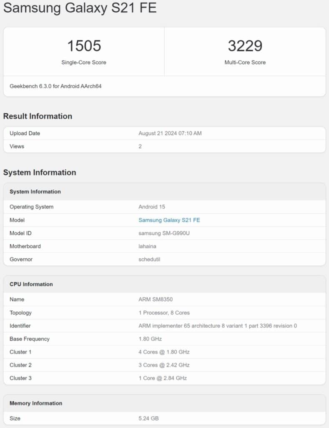Select the Android 15 value
Screen dimensions: 329x428
152,207
